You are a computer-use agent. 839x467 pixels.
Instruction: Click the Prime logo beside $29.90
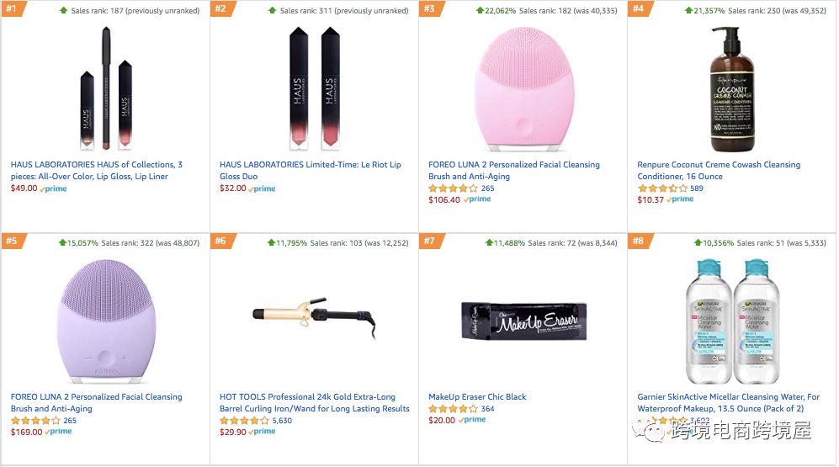tap(263, 433)
